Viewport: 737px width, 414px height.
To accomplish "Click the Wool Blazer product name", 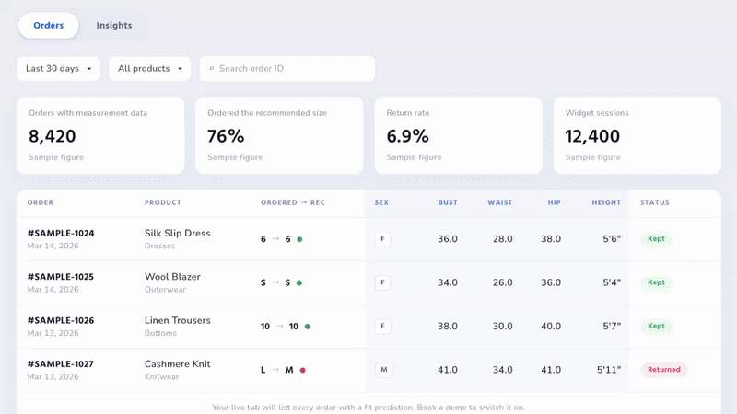I will [172, 277].
